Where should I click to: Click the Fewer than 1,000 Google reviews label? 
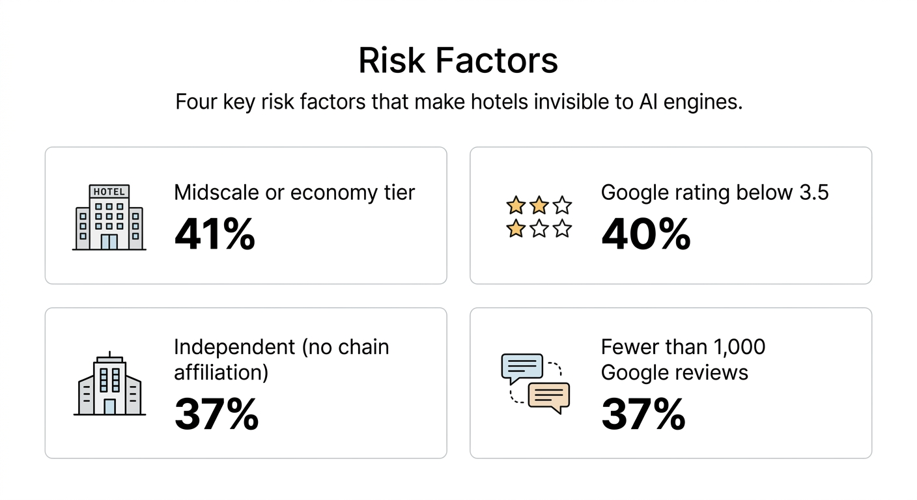pos(683,359)
